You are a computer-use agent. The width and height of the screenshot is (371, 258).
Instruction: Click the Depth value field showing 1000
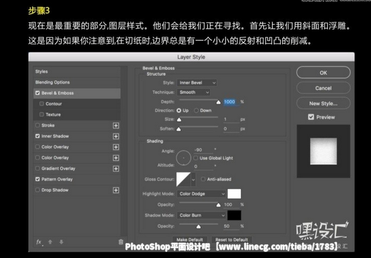coord(231,102)
